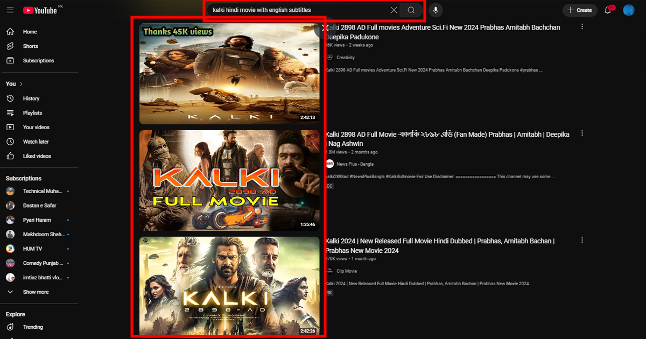Viewport: 646px width, 339px height.
Task: Open Dastan e Safar channel
Action: (39, 206)
